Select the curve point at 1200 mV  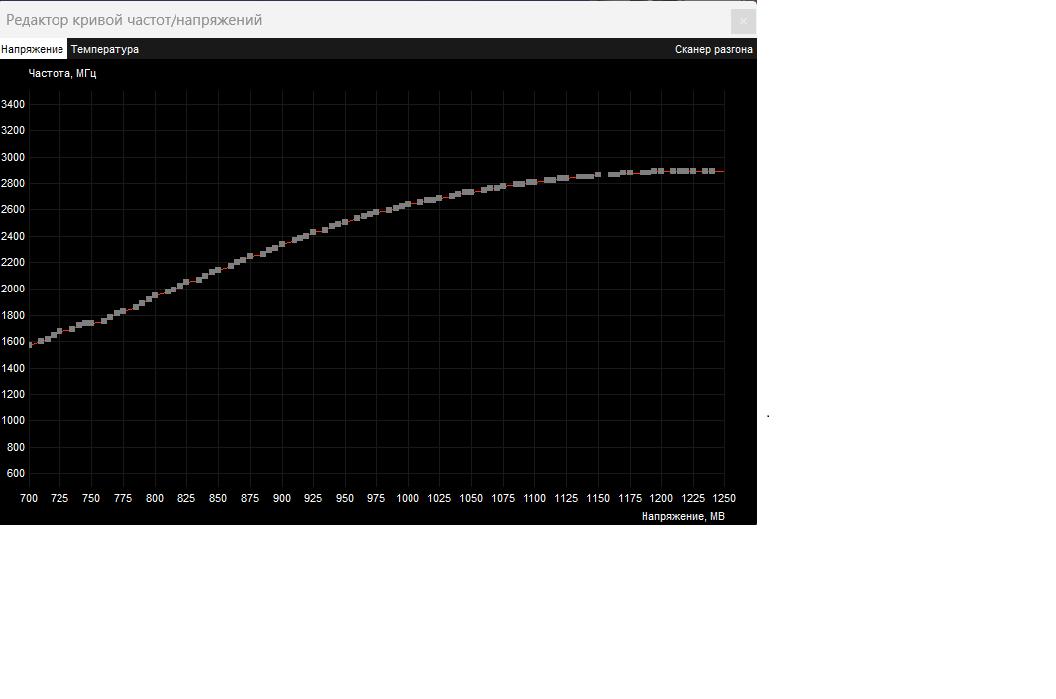coord(661,171)
